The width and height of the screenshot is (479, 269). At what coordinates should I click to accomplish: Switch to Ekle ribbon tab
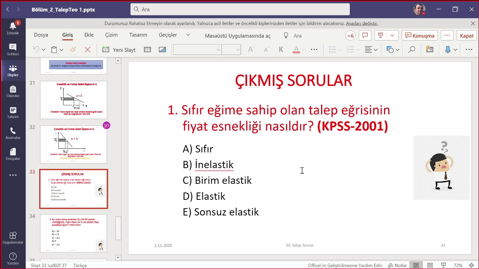coord(89,35)
